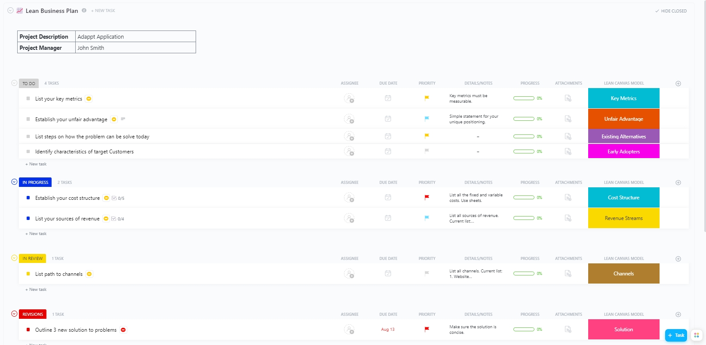Screen dimensions: 706x345
Task: Toggle status square of Establish your cost structure
Action: (x=28, y=198)
